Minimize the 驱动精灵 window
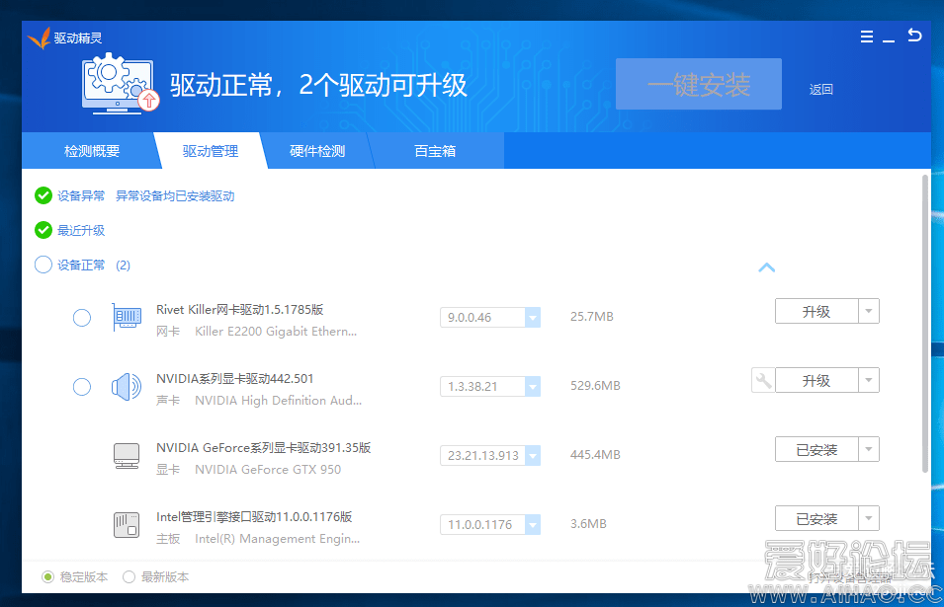 pyautogui.click(x=889, y=39)
